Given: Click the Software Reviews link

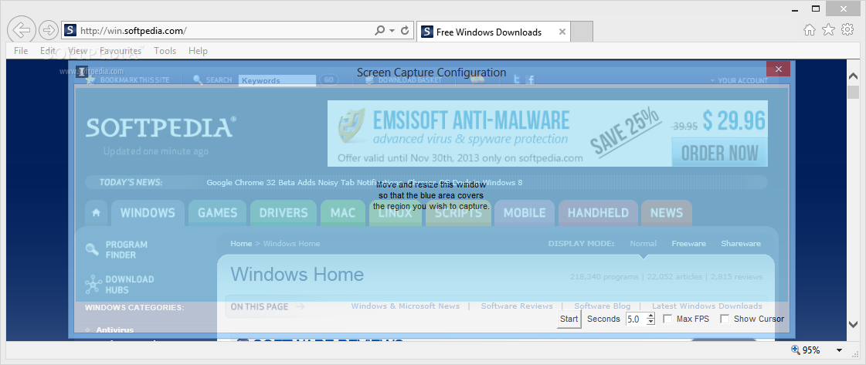Looking at the screenshot, I should pyautogui.click(x=516, y=306).
